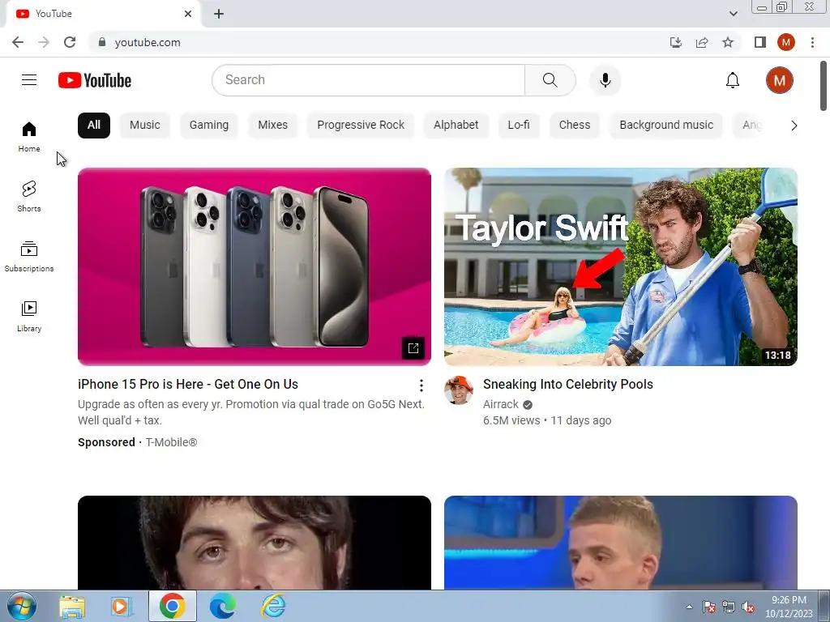Open the Airrack channel name link
This screenshot has width=830, height=622.
[x=501, y=405]
